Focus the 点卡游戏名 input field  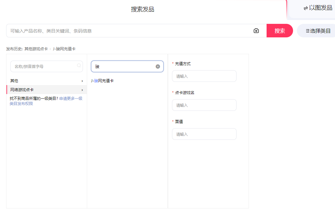[204, 105]
